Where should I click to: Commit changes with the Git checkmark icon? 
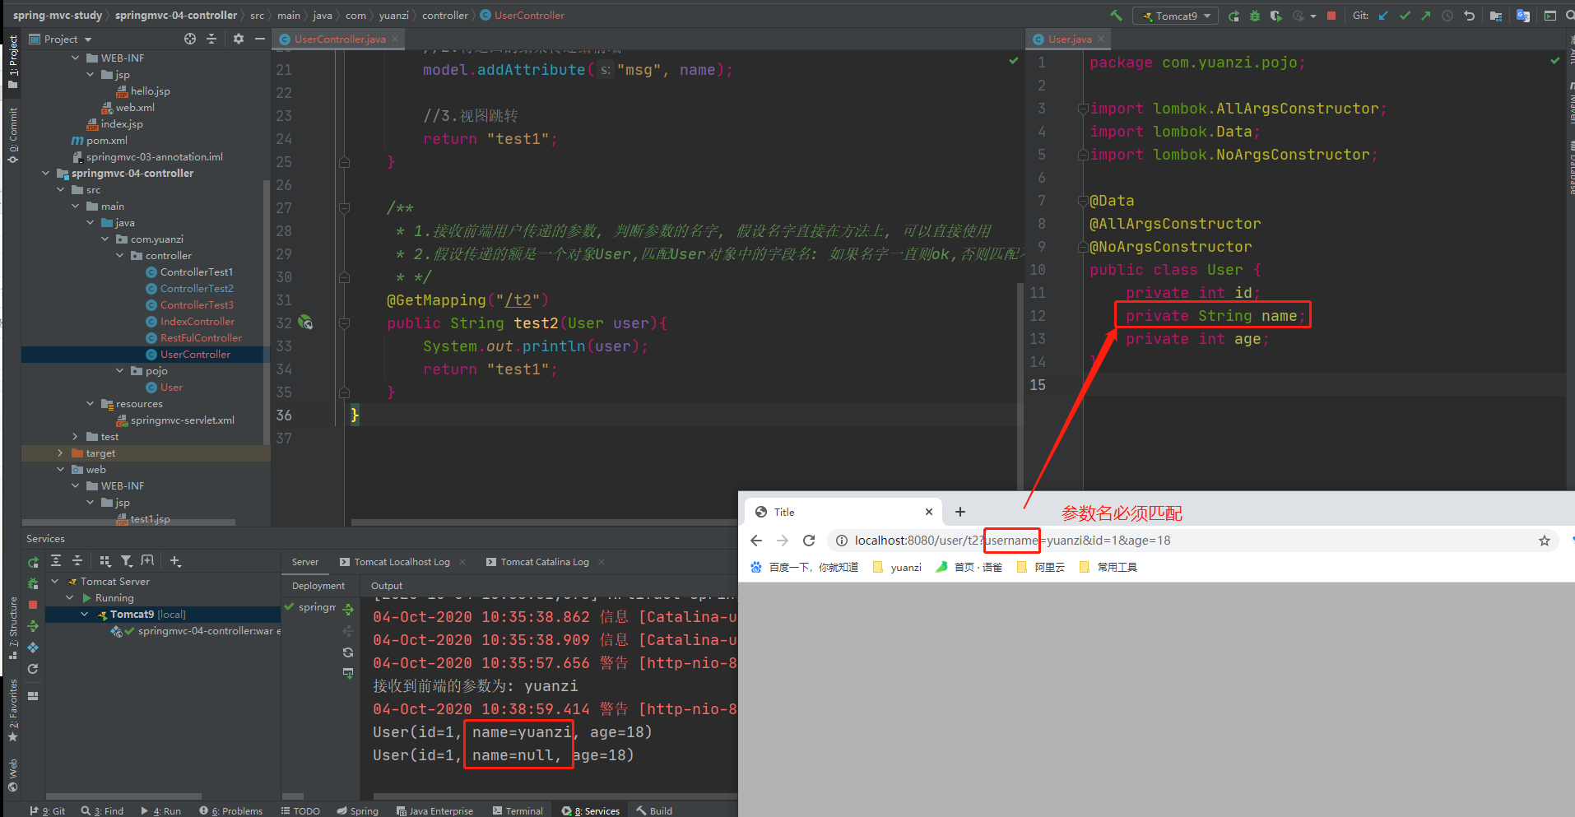pyautogui.click(x=1405, y=16)
